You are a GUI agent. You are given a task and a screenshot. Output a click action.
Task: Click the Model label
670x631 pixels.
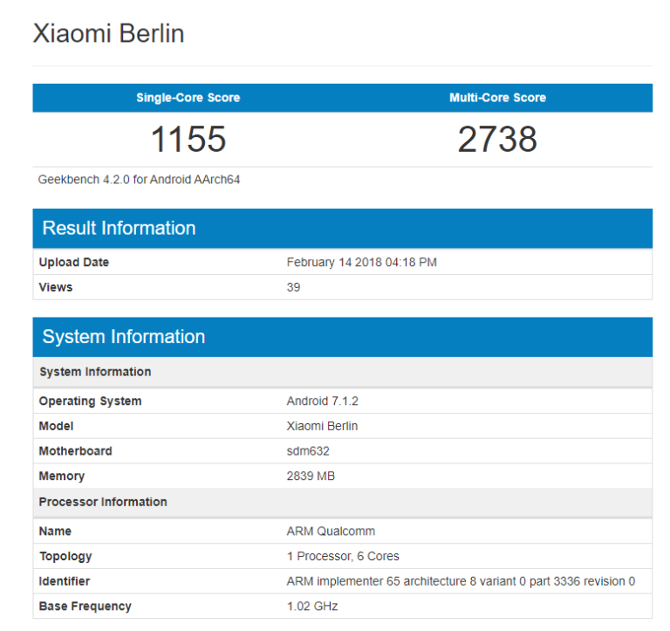pos(56,426)
